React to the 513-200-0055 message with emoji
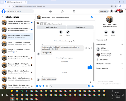126x101 pixels. [86, 48]
